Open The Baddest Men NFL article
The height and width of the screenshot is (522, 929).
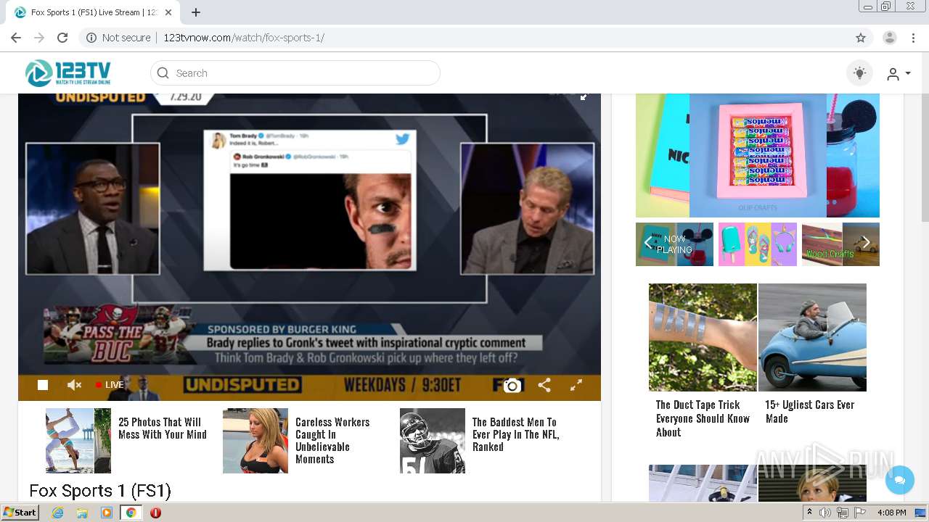point(515,434)
